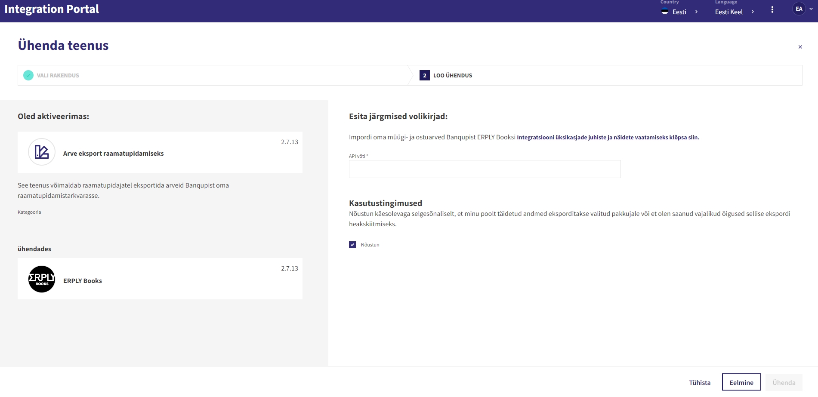818x397 pixels.
Task: Focus the API võti input field
Action: tap(485, 169)
